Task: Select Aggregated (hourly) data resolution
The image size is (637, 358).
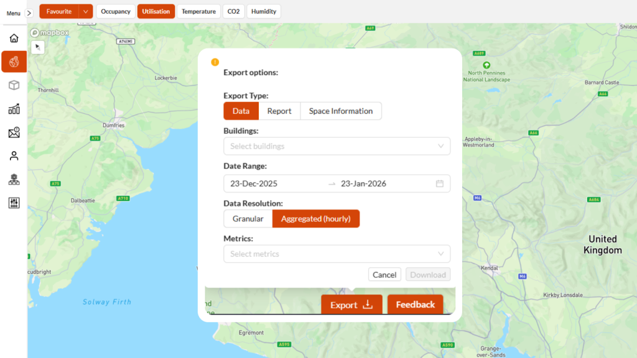Action: (x=315, y=219)
